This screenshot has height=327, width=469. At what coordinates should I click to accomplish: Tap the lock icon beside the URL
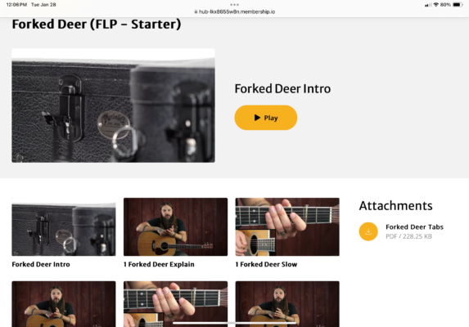pos(196,11)
